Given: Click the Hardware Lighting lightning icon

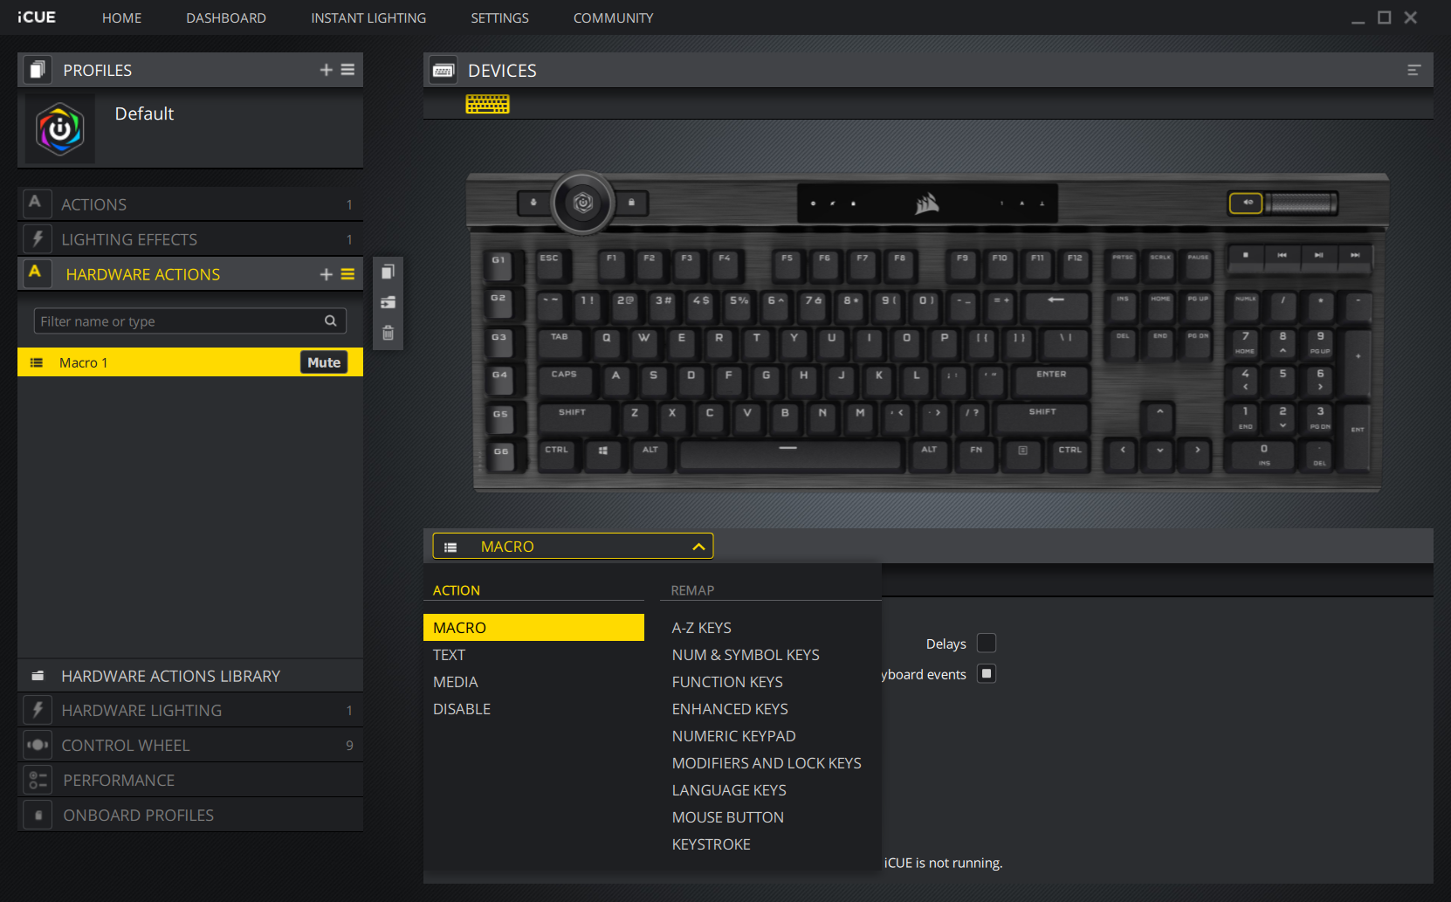Looking at the screenshot, I should (x=37, y=709).
